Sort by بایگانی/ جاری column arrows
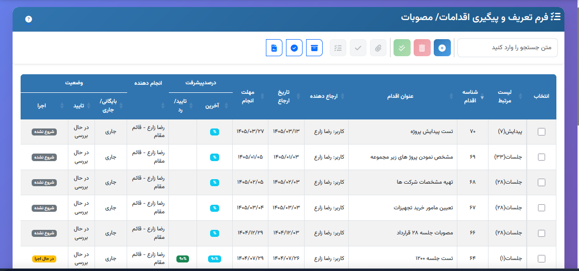The height and width of the screenshot is (271, 579). [120, 106]
